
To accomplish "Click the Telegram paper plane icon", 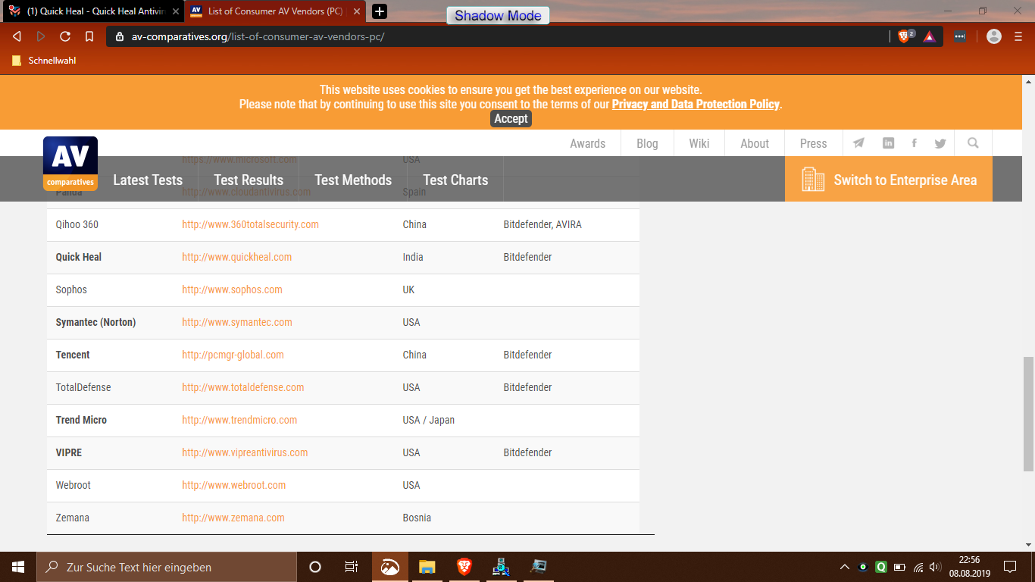I will click(858, 143).
